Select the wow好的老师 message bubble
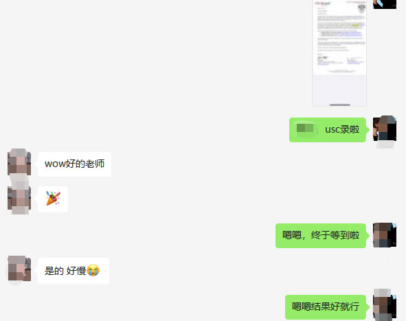The image size is (406, 321). (x=75, y=164)
